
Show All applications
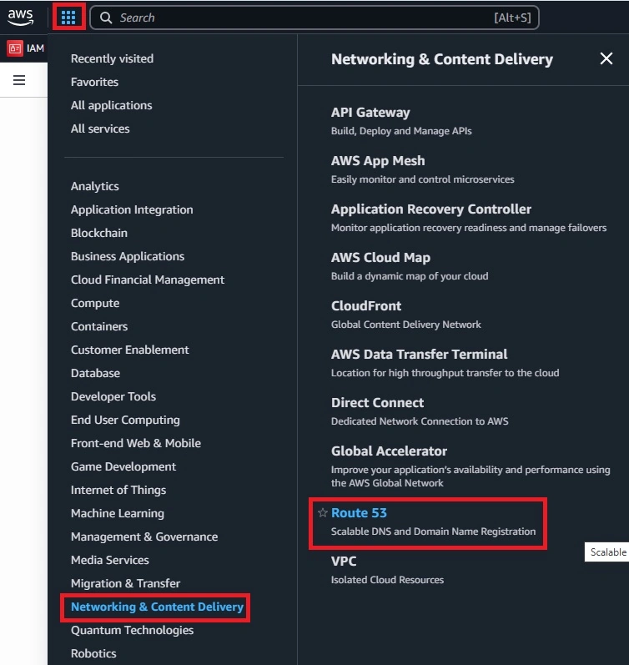[x=112, y=105]
